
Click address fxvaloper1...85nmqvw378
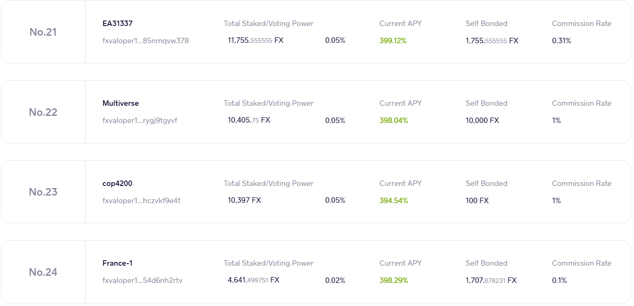coord(145,41)
